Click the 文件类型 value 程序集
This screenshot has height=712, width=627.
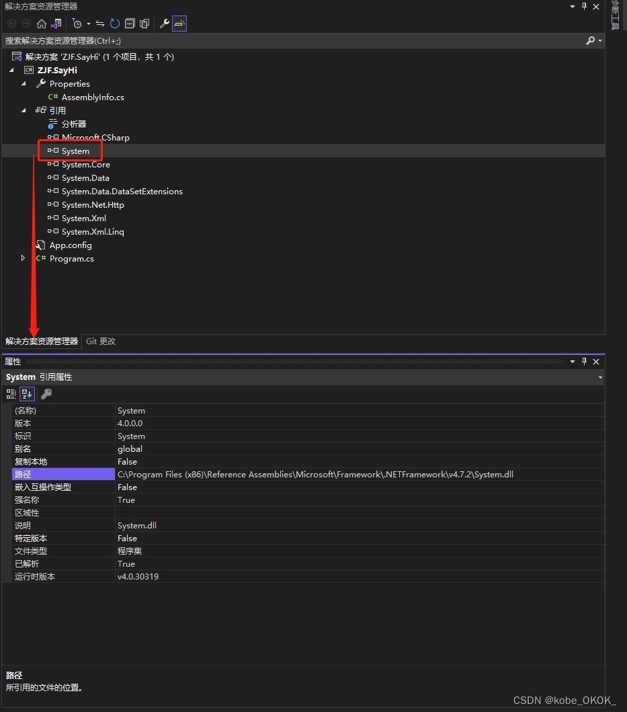tap(130, 551)
